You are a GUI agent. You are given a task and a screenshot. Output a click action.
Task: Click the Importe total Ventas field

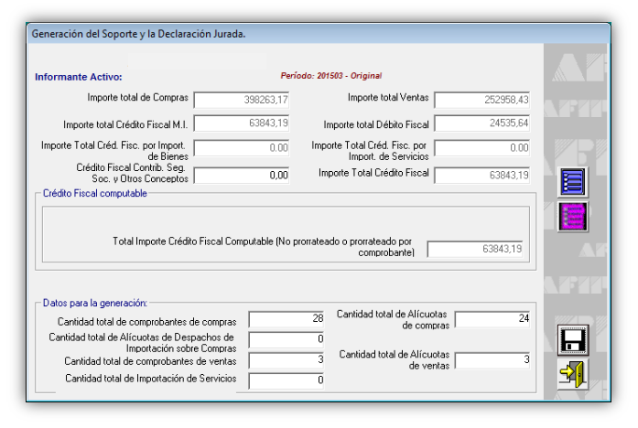482,100
